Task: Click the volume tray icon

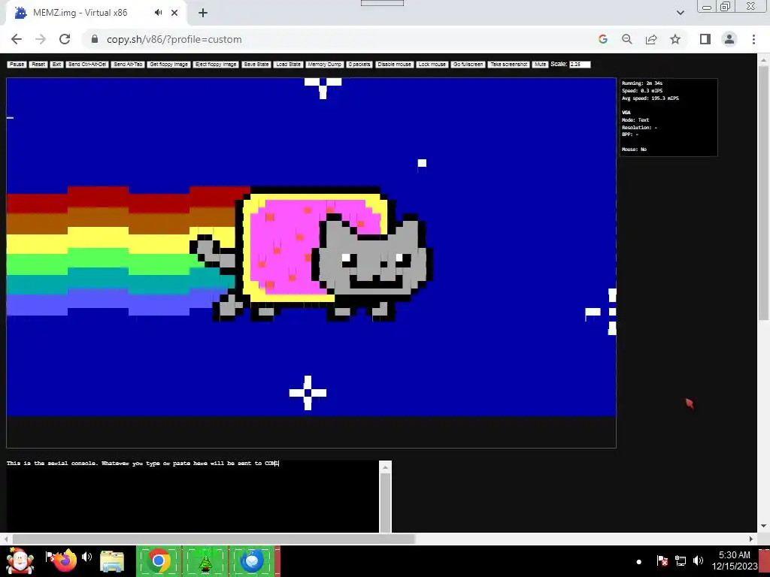Action: 698,560
